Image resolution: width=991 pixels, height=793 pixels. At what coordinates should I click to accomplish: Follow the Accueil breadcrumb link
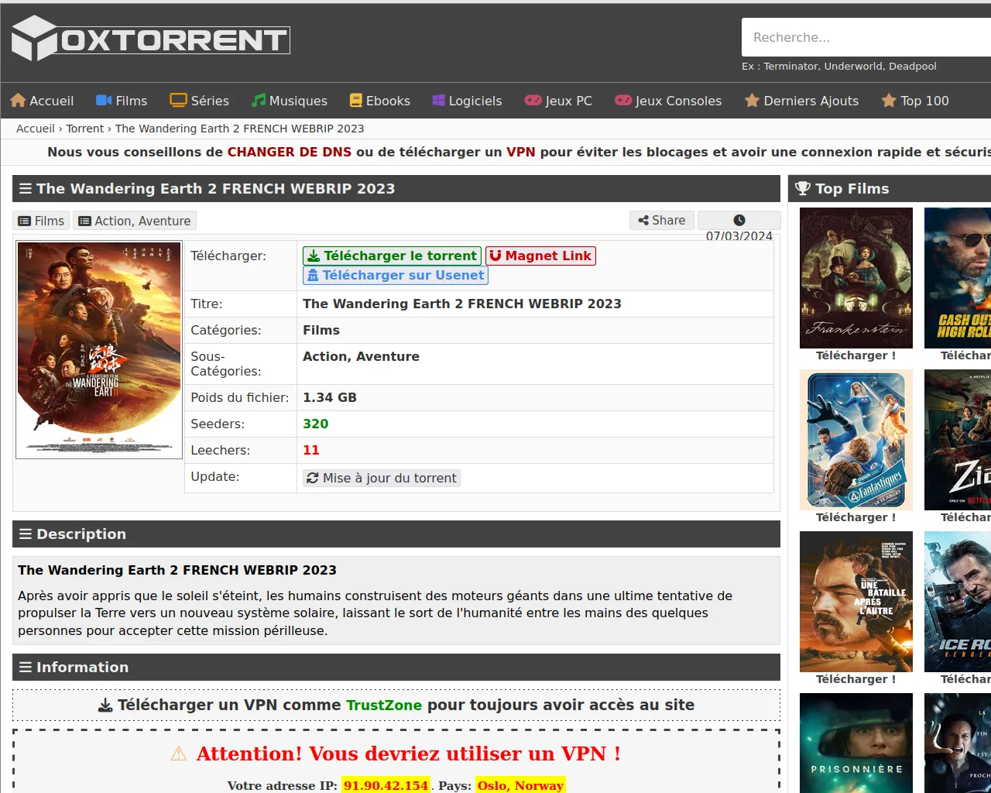(x=36, y=129)
